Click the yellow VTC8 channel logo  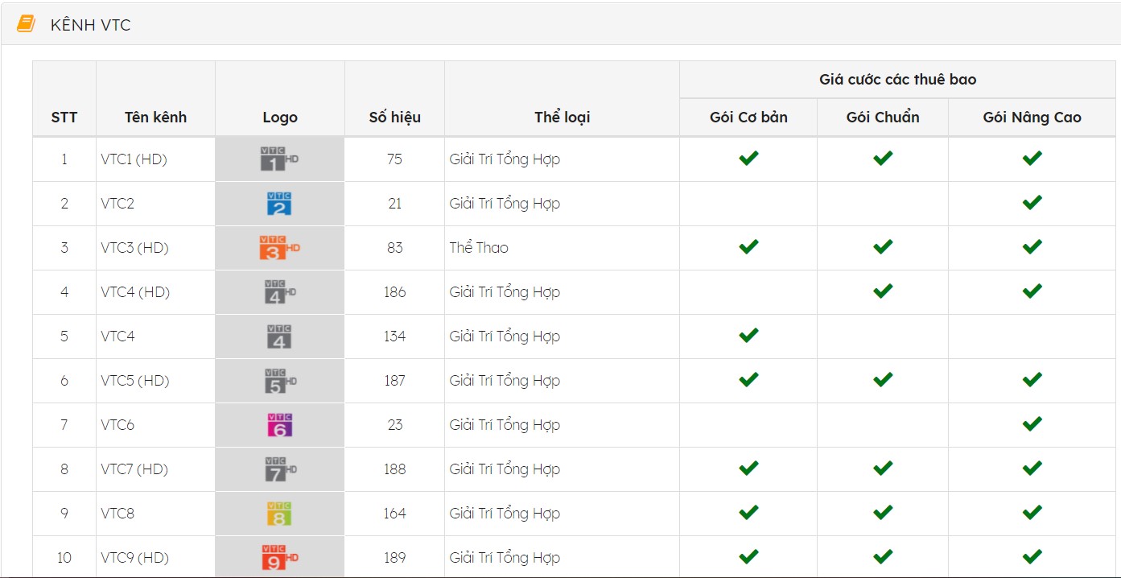tap(279, 514)
